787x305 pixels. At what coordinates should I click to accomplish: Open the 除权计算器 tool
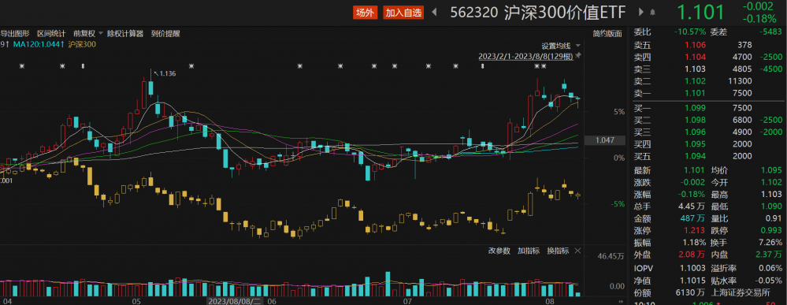[x=125, y=34]
